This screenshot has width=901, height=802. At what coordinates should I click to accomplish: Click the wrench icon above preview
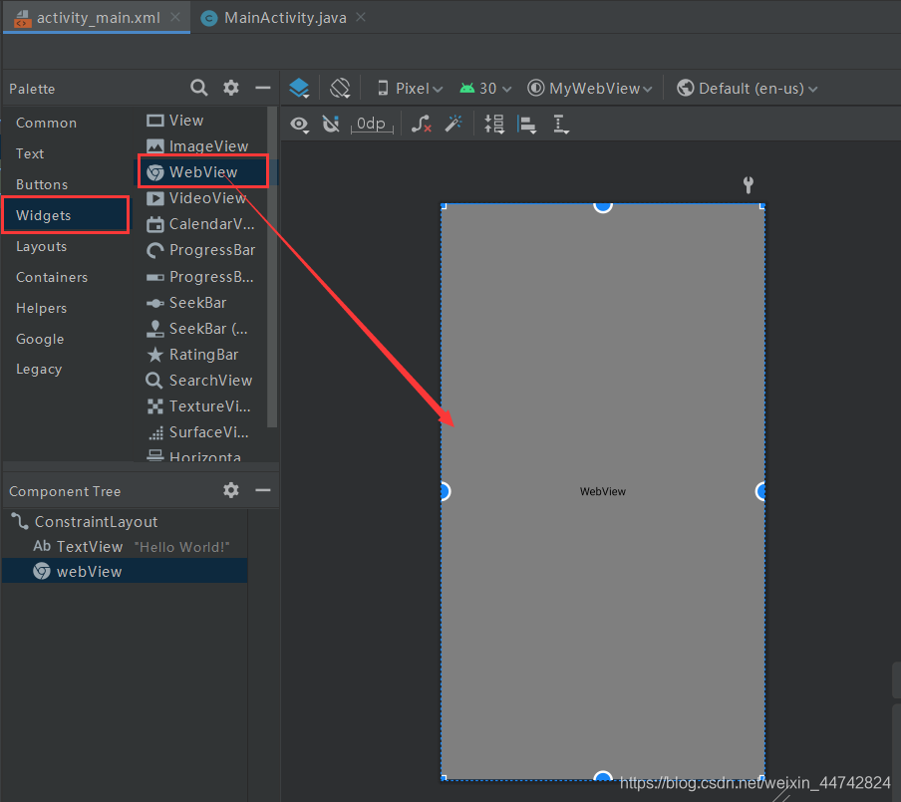point(749,185)
